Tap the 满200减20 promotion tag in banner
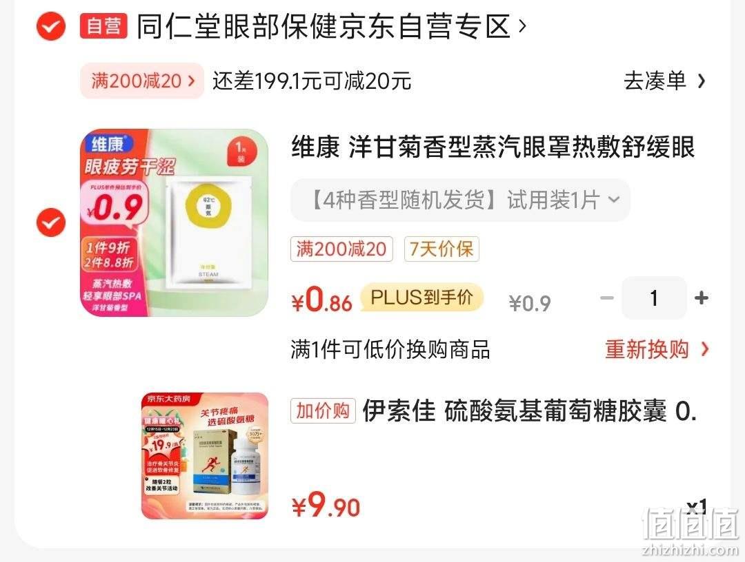Image resolution: width=745 pixels, height=562 pixels. (142, 81)
